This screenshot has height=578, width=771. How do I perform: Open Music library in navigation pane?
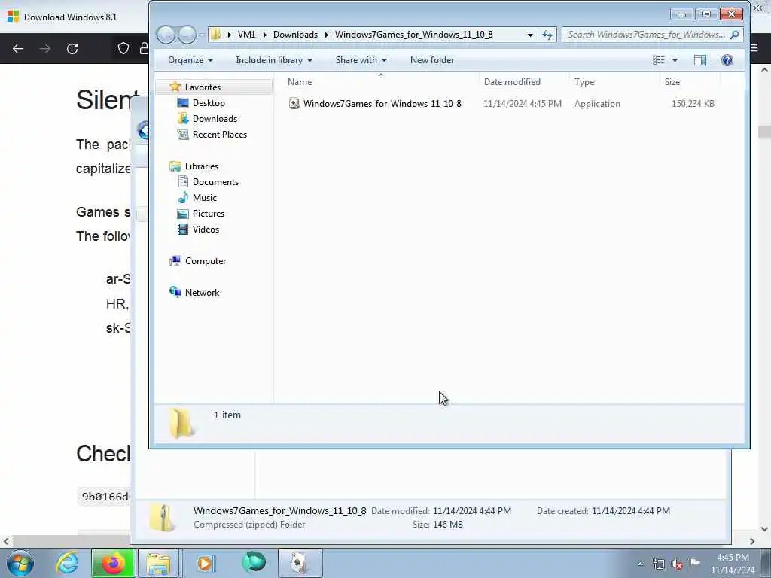click(x=205, y=198)
